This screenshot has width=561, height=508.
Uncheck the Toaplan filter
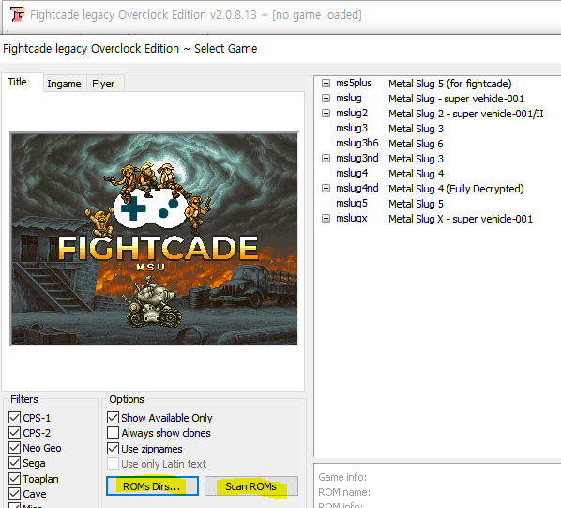coord(15,478)
